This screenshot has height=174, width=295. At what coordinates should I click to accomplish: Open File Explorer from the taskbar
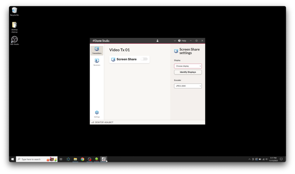tap(75, 159)
